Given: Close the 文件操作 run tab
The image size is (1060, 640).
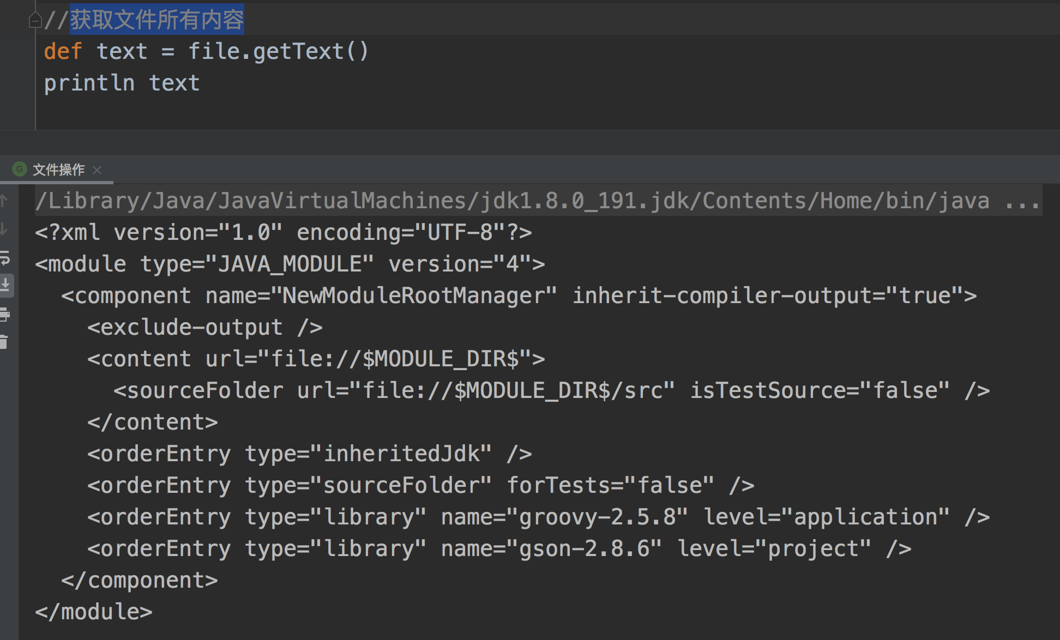Looking at the screenshot, I should click(x=98, y=170).
